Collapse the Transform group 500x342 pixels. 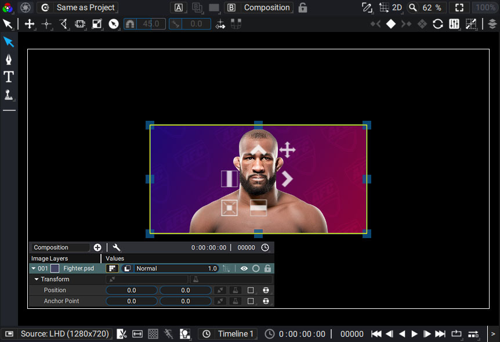point(37,279)
